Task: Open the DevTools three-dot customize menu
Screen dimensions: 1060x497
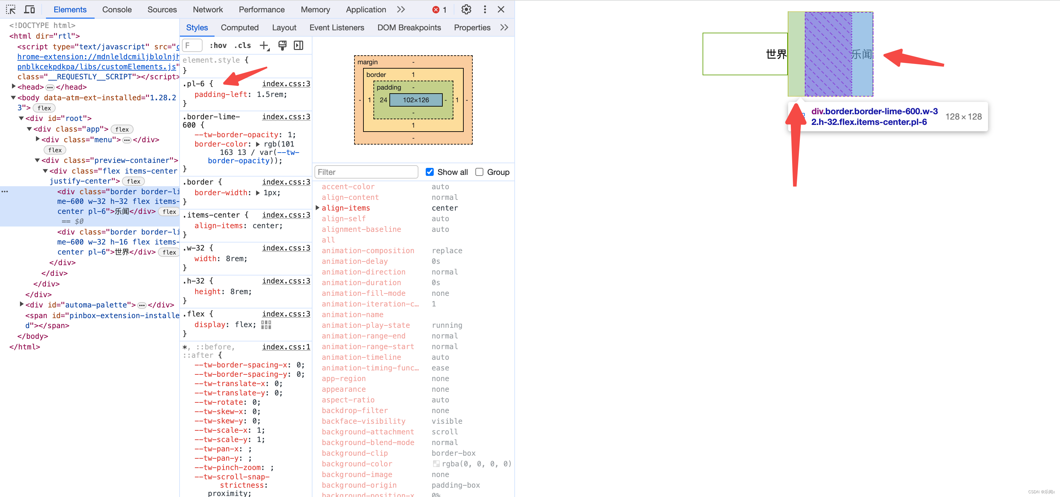Action: point(485,9)
